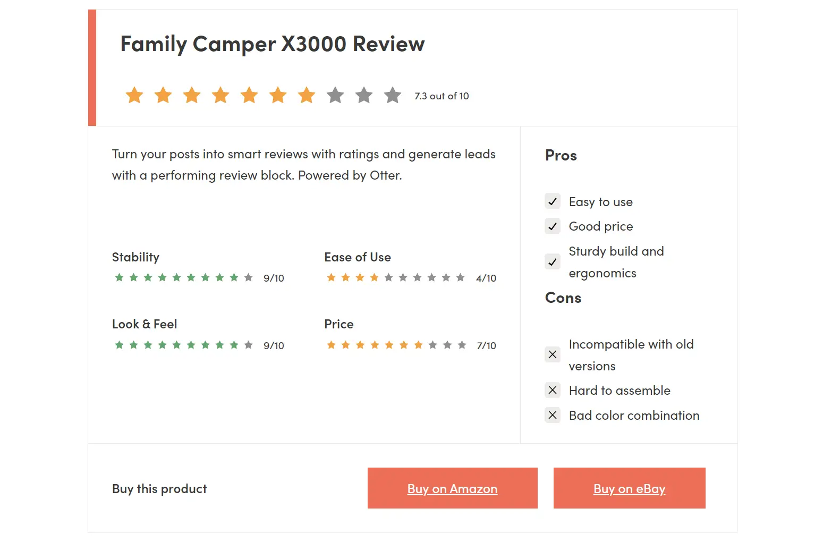Click the gray tenth star under Look & Feel
This screenshot has height=542, width=823.
coord(248,345)
